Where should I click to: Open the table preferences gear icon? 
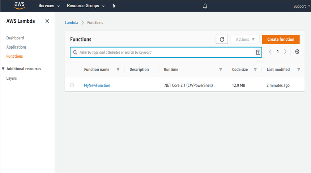[297, 52]
